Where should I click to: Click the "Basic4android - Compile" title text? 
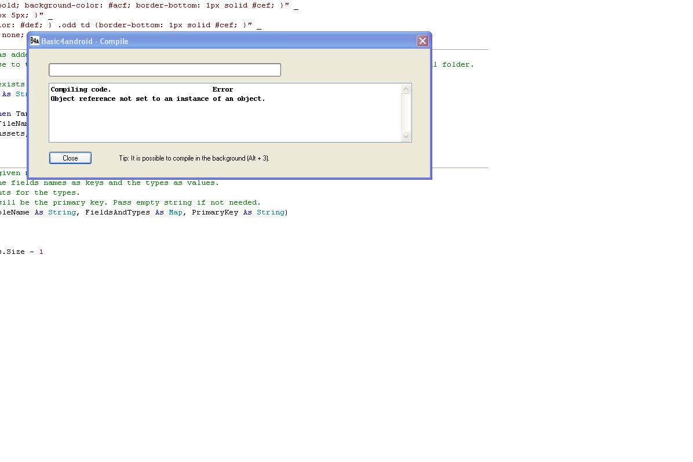click(x=85, y=42)
